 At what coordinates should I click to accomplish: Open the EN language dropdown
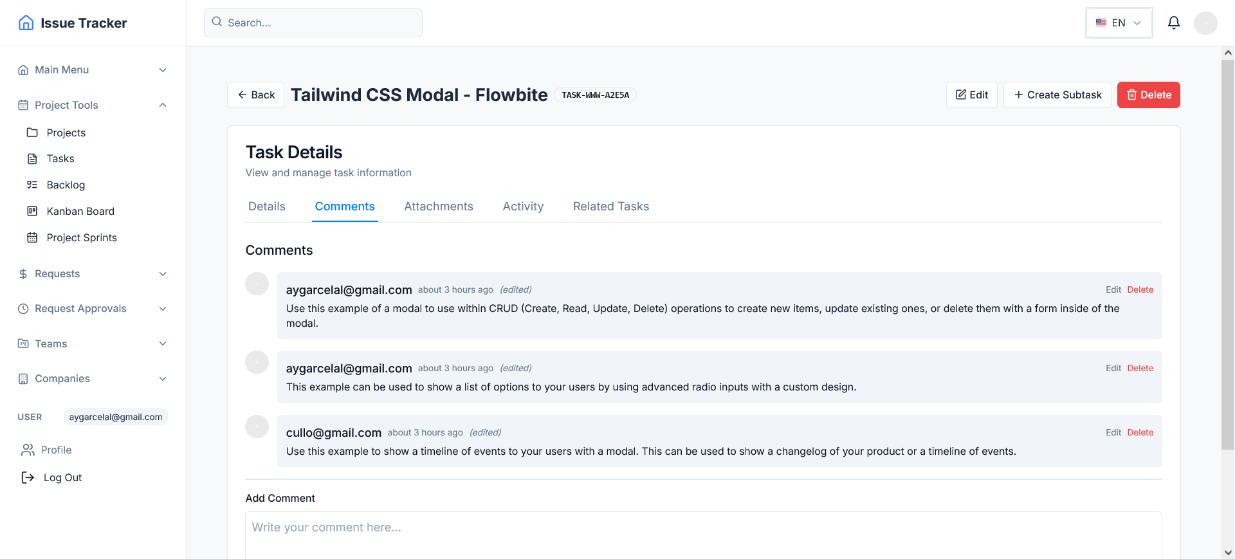pyautogui.click(x=1119, y=23)
